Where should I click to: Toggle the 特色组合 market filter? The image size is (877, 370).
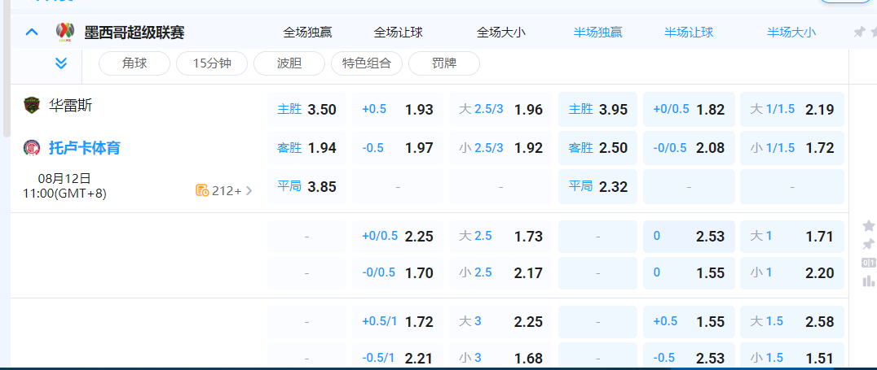point(367,63)
